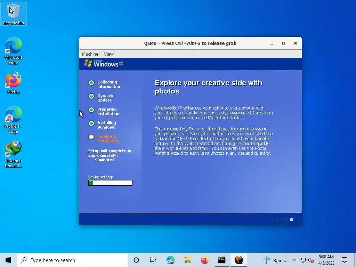Open the Machine menu in QEMU
Screen dimensions: 356x267
90,54
